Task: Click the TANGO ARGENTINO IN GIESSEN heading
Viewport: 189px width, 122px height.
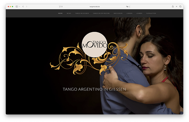Action: coord(94,89)
